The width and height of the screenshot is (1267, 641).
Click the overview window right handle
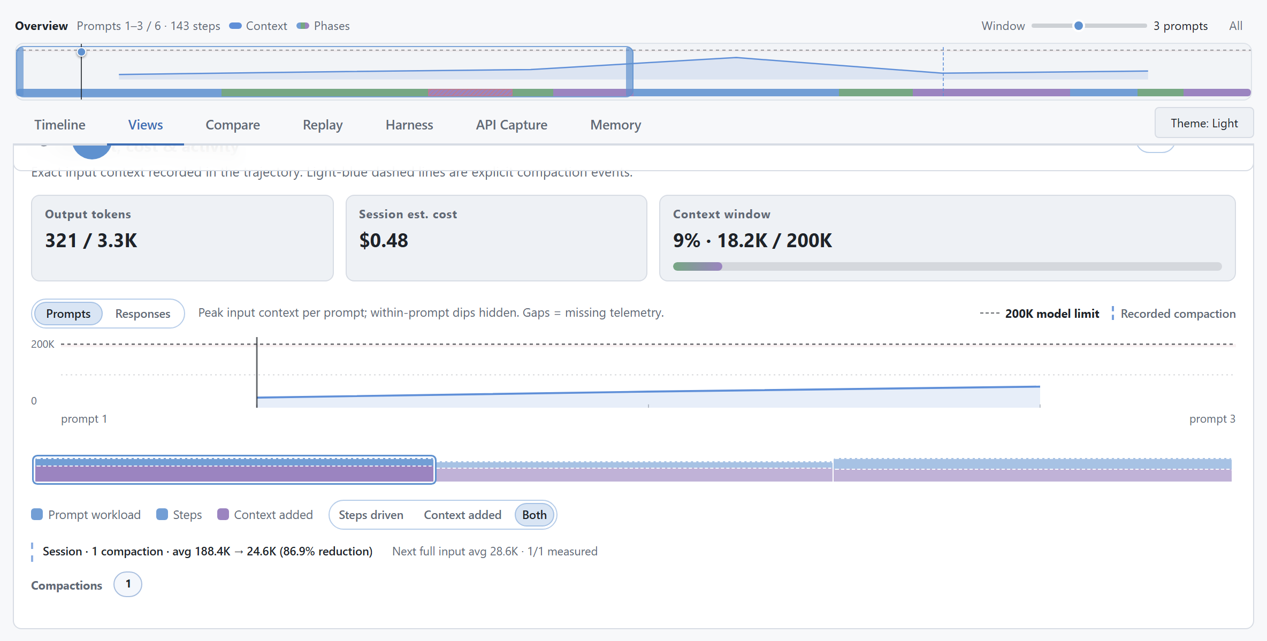tap(630, 71)
